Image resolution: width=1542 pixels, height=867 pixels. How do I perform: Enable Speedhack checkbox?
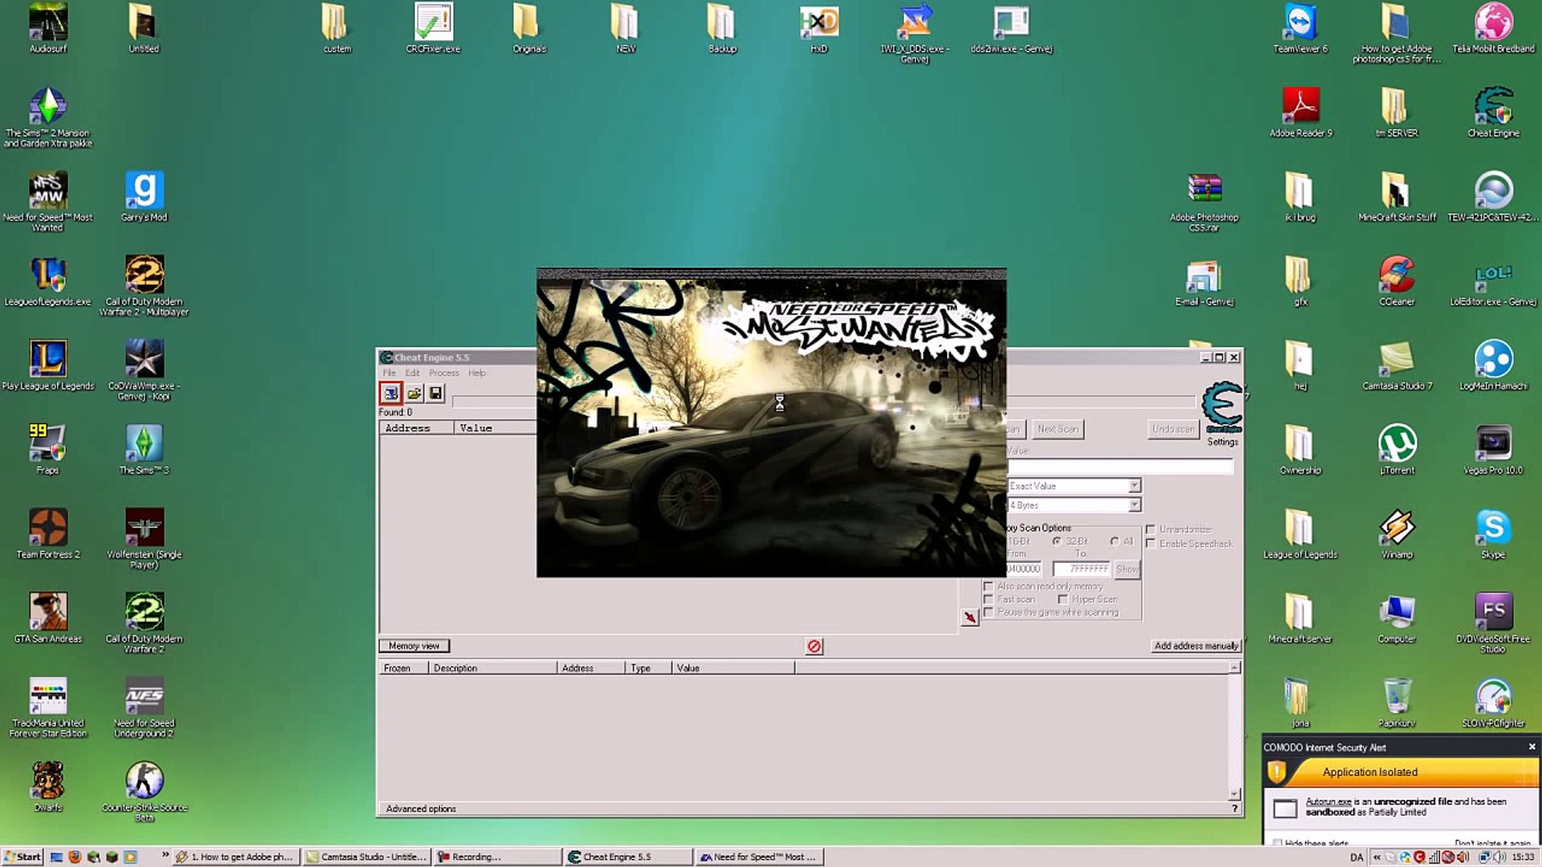pyautogui.click(x=1151, y=543)
